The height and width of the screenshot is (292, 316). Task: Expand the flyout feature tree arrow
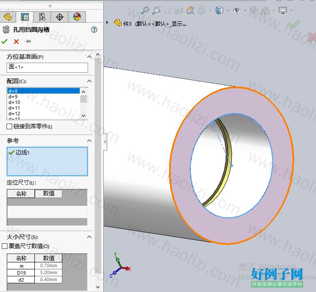[x=107, y=23]
